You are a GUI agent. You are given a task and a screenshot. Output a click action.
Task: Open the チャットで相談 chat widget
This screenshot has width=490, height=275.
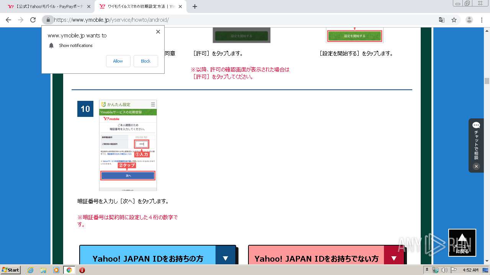pyautogui.click(x=476, y=141)
